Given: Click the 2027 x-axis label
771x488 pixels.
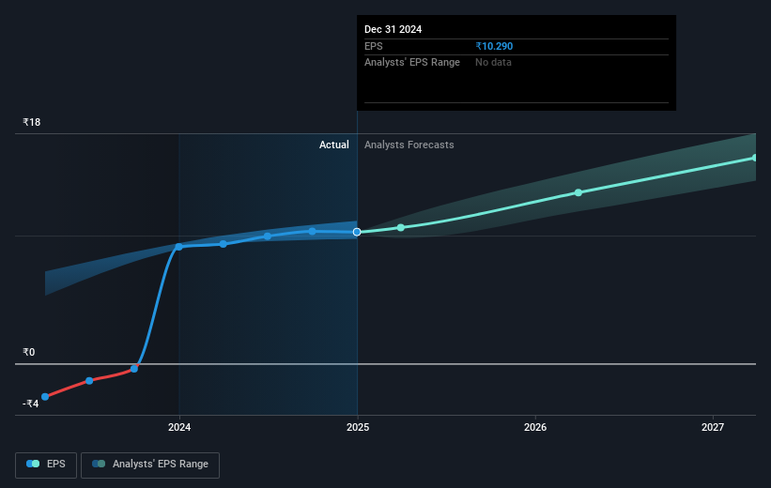Looking at the screenshot, I should click(713, 428).
